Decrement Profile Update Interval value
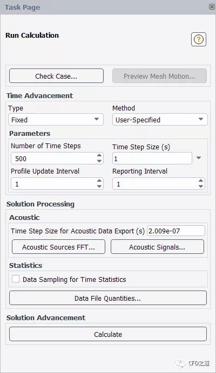The height and width of the screenshot is (373, 216). click(x=99, y=186)
